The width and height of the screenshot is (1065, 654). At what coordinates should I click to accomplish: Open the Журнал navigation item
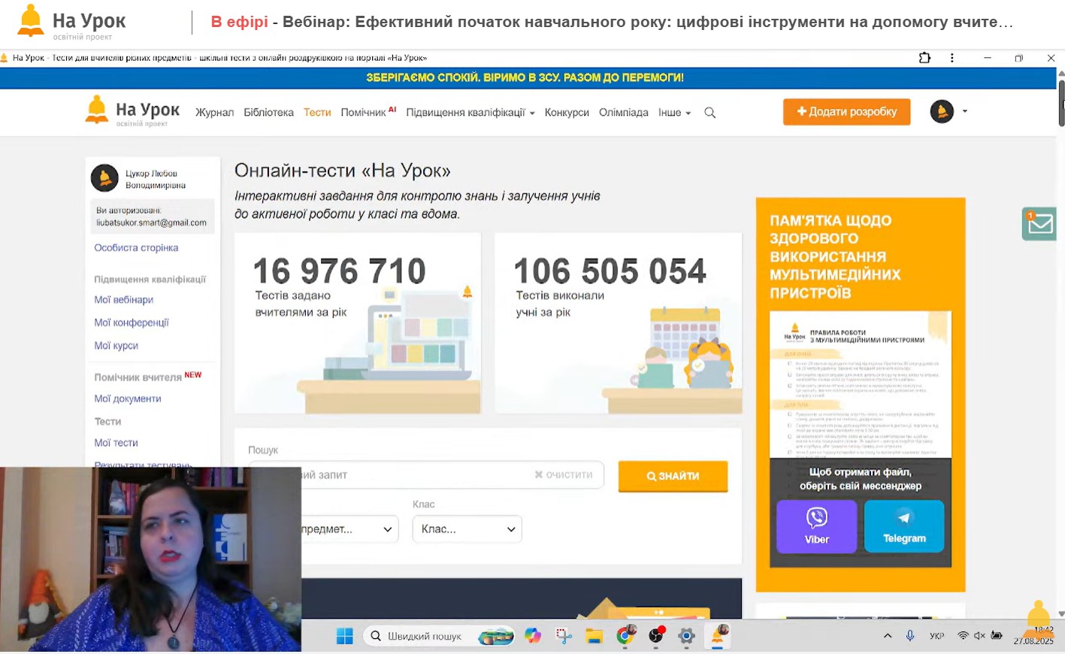pyautogui.click(x=214, y=113)
